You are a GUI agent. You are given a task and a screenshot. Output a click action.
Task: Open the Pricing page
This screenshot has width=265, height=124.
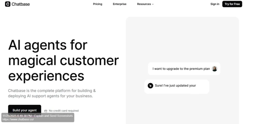pyautogui.click(x=98, y=4)
